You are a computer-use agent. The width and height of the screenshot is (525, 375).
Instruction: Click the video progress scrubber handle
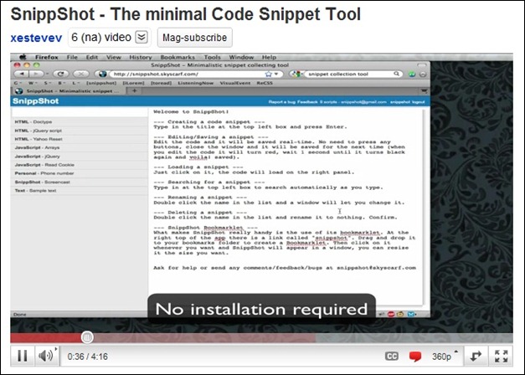86,336
